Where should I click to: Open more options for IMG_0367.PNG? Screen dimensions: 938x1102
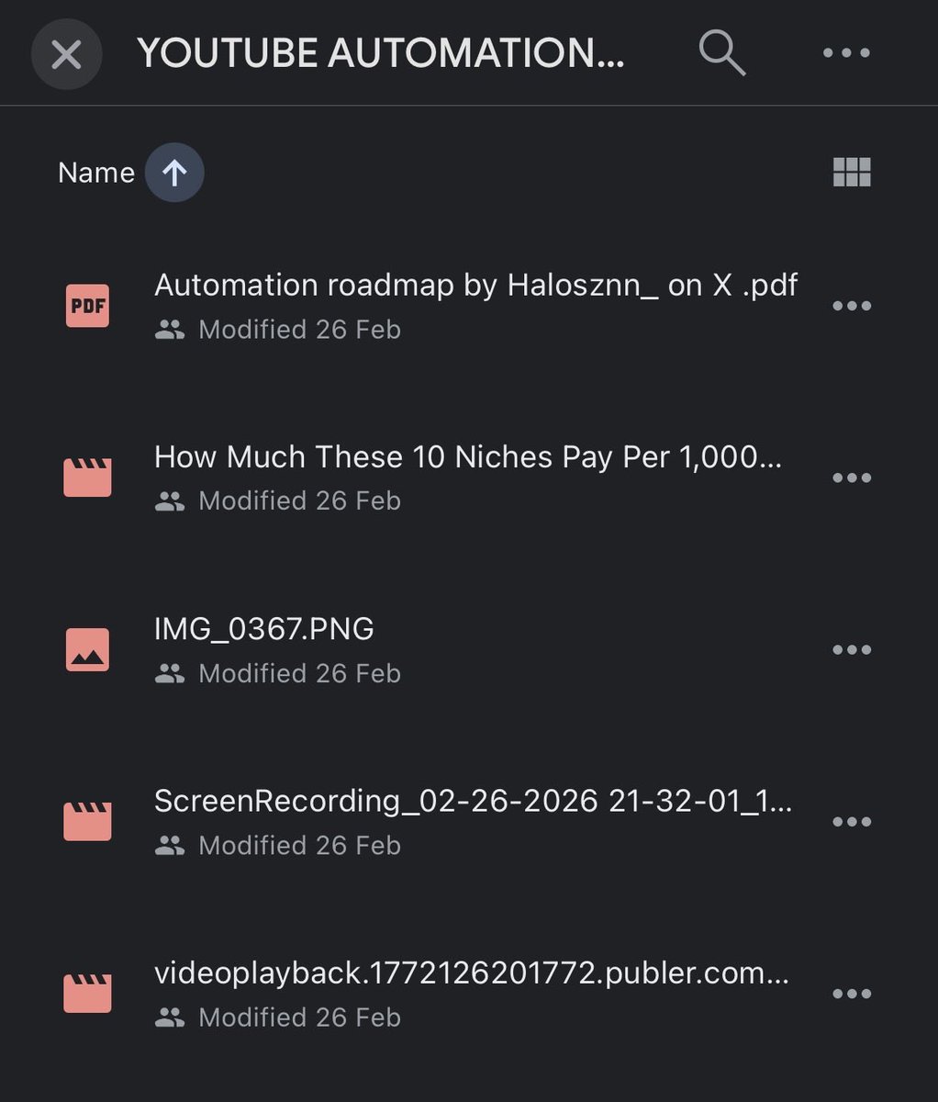point(852,650)
